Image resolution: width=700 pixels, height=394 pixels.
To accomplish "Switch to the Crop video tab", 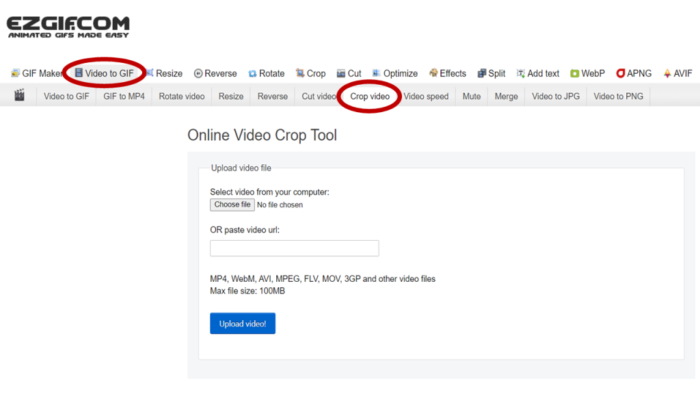I will [x=370, y=96].
